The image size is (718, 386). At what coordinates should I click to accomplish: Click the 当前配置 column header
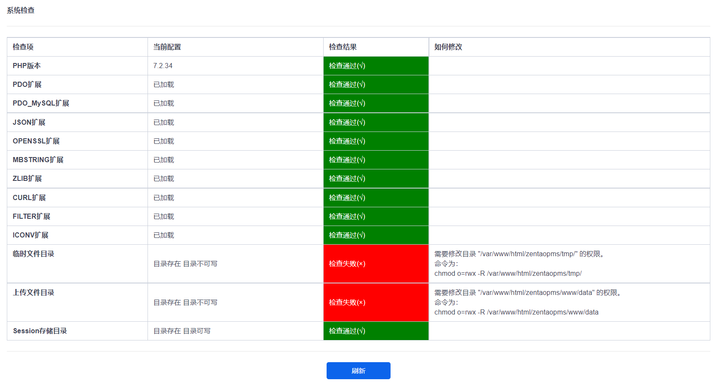[x=167, y=47]
